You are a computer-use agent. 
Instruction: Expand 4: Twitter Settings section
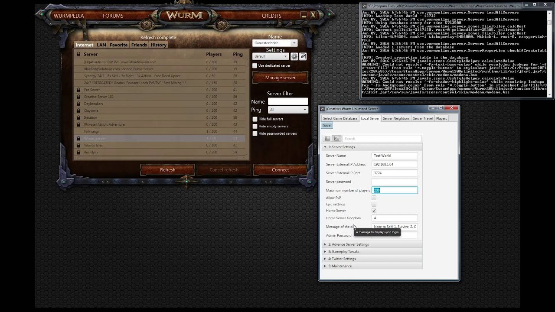coord(372,259)
